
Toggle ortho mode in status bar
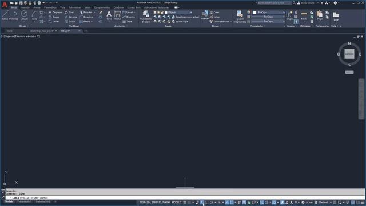[x=207, y=203]
